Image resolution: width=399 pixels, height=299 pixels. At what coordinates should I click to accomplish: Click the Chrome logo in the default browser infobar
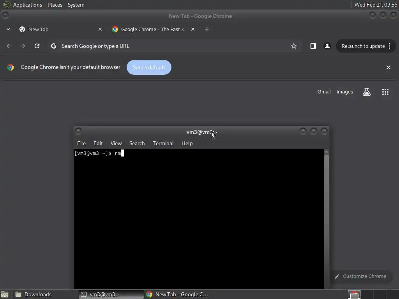[x=11, y=67]
